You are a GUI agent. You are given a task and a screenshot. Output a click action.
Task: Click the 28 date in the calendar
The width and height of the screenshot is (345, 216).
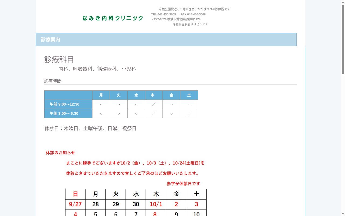pos(95,204)
